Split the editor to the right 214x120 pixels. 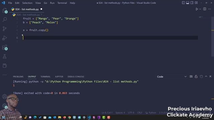pos(205,9)
